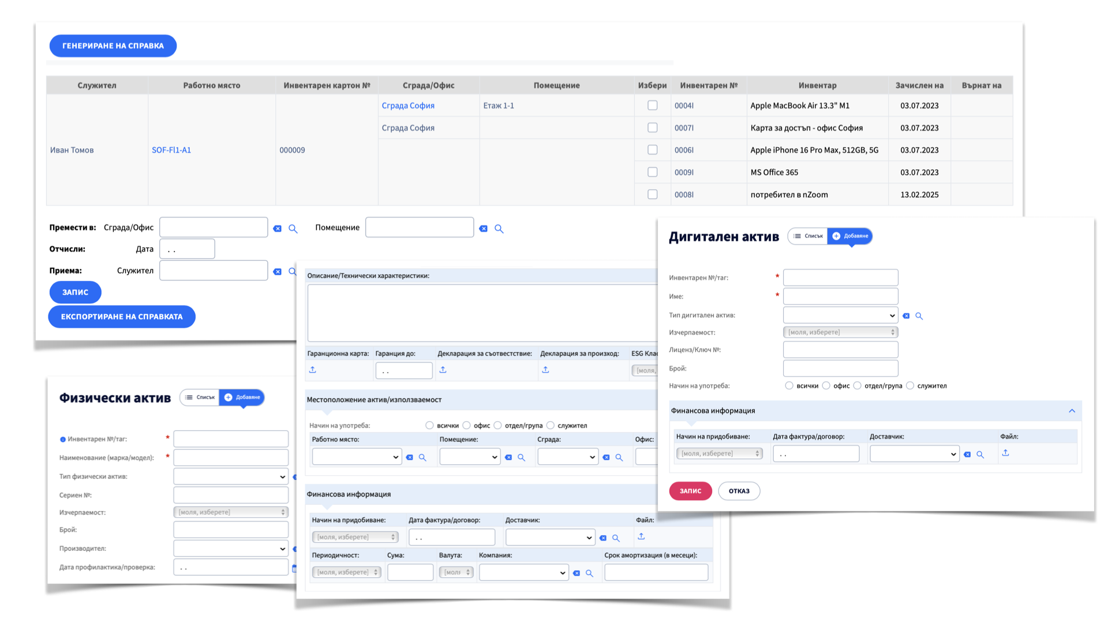Select checkbox for Карта за достъп row
The width and height of the screenshot is (1108, 623).
653,127
